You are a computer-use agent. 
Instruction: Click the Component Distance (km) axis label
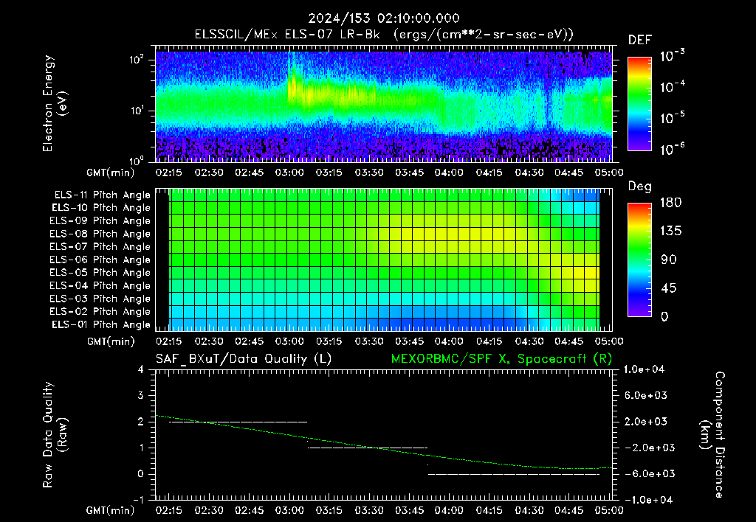point(712,434)
